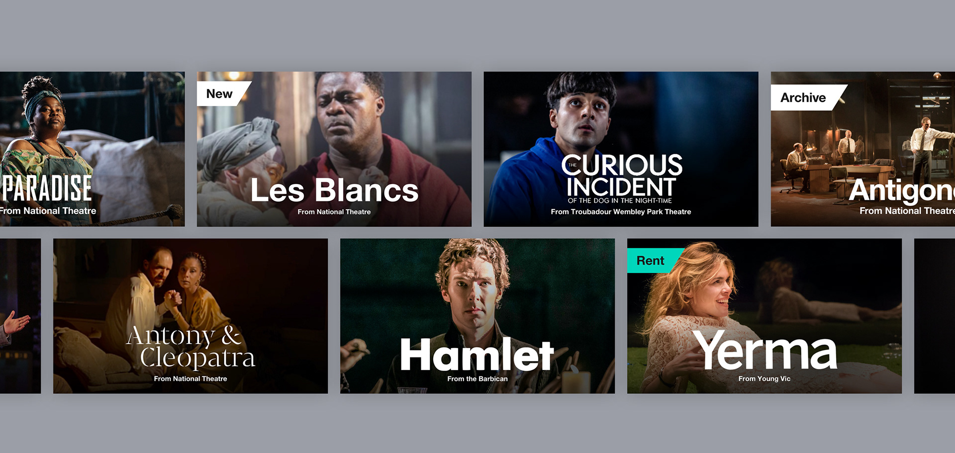Click the New badge on Les Blancs
Screen dimensions: 955x453
click(221, 93)
